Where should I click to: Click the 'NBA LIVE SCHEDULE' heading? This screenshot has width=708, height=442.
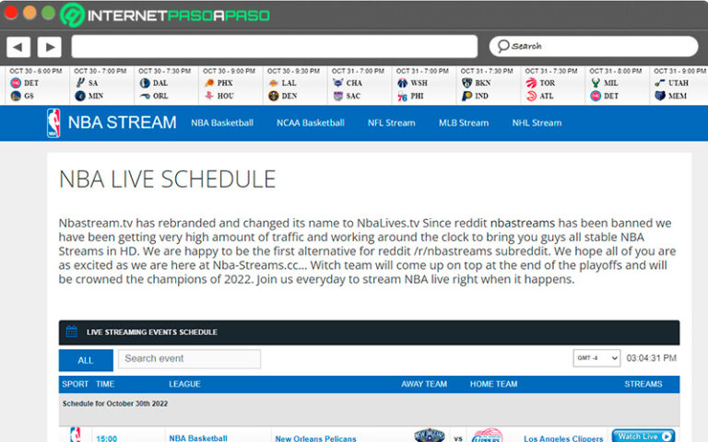[x=167, y=179]
